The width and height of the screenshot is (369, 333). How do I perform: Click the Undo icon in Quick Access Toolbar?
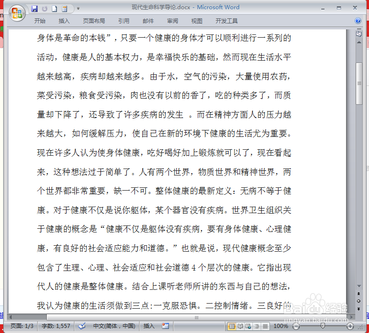[x=45, y=9]
